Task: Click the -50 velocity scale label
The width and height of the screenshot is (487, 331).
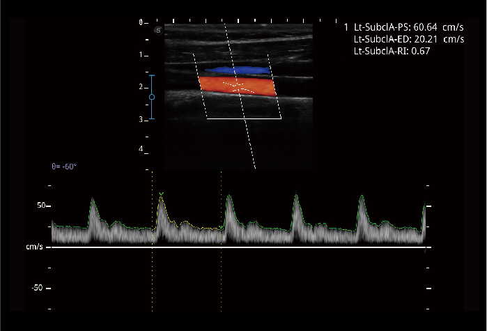Action: pos(37,288)
